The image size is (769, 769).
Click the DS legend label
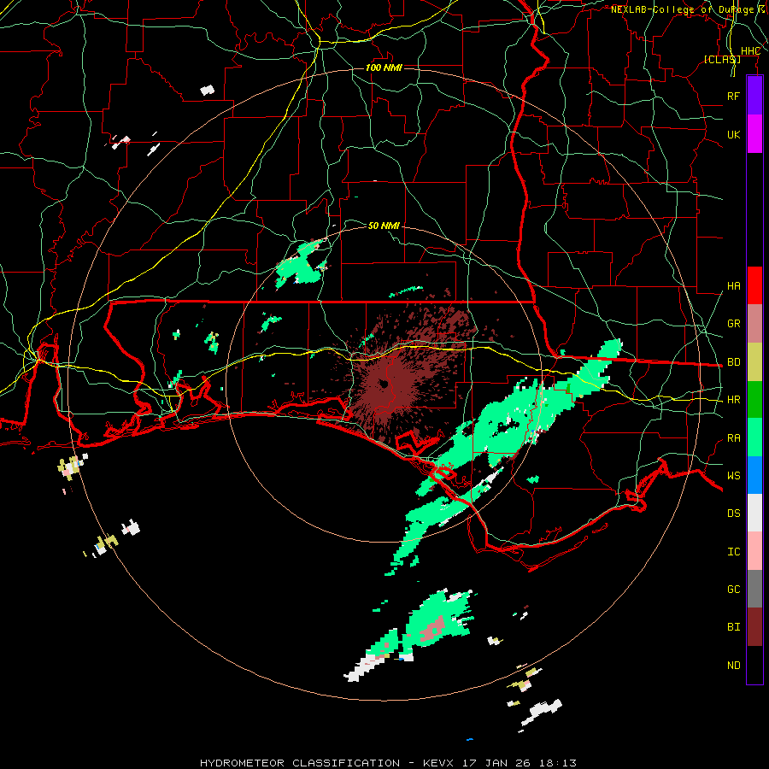tap(733, 514)
